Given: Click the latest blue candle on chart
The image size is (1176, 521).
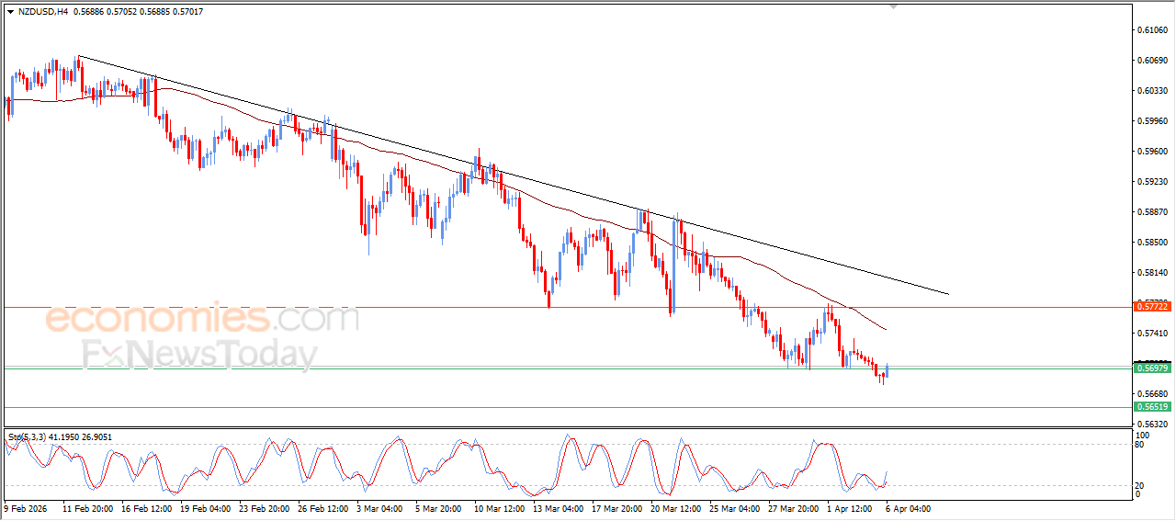Looking at the screenshot, I should [x=887, y=370].
